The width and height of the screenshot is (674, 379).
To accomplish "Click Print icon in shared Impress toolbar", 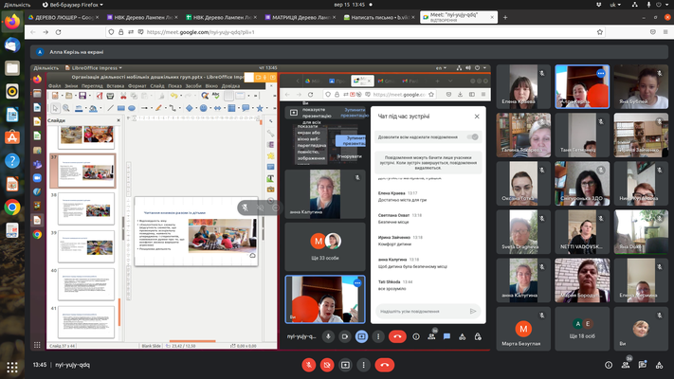I will (x=110, y=96).
